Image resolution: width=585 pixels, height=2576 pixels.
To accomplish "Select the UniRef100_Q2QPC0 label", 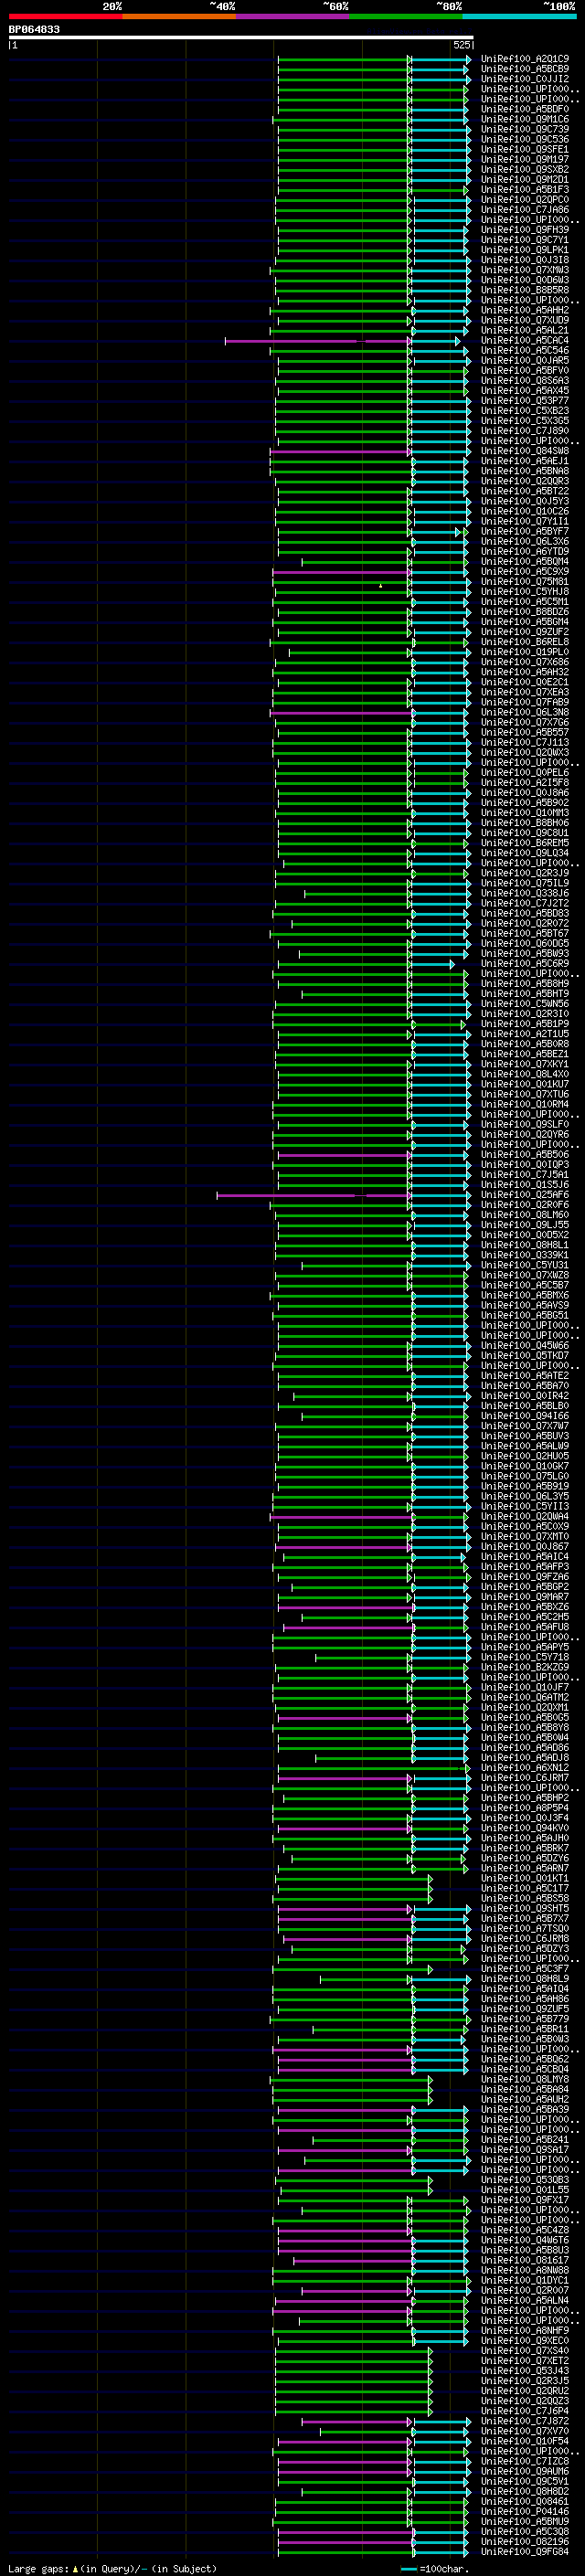I will (525, 199).
